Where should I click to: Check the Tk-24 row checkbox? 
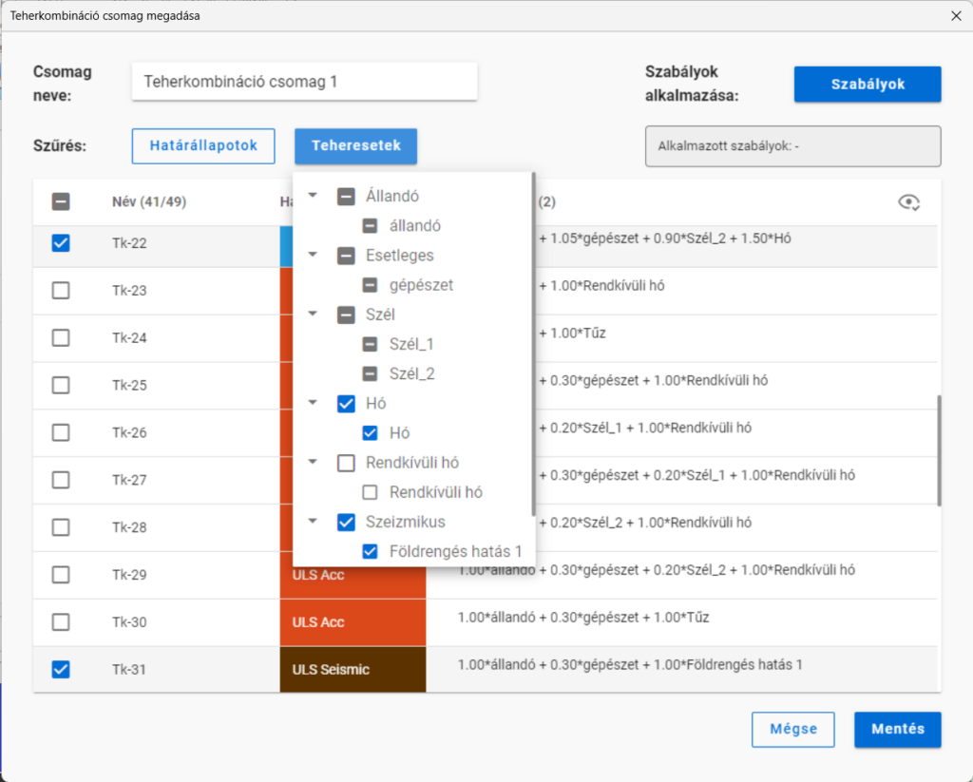point(61,337)
